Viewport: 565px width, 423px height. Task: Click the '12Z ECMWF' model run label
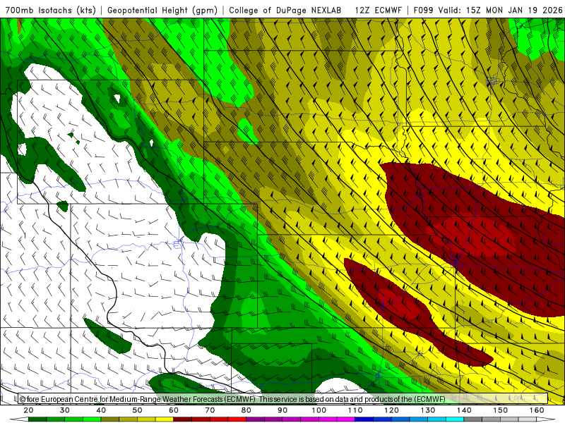[378, 10]
